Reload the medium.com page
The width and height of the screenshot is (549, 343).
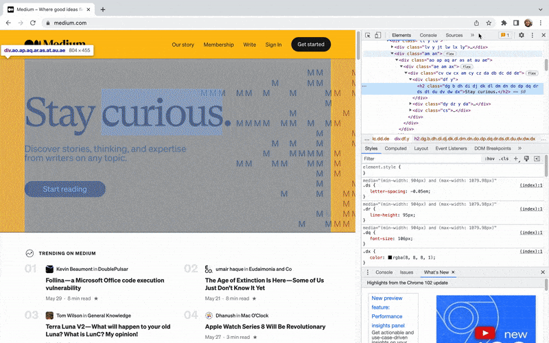pos(33,23)
